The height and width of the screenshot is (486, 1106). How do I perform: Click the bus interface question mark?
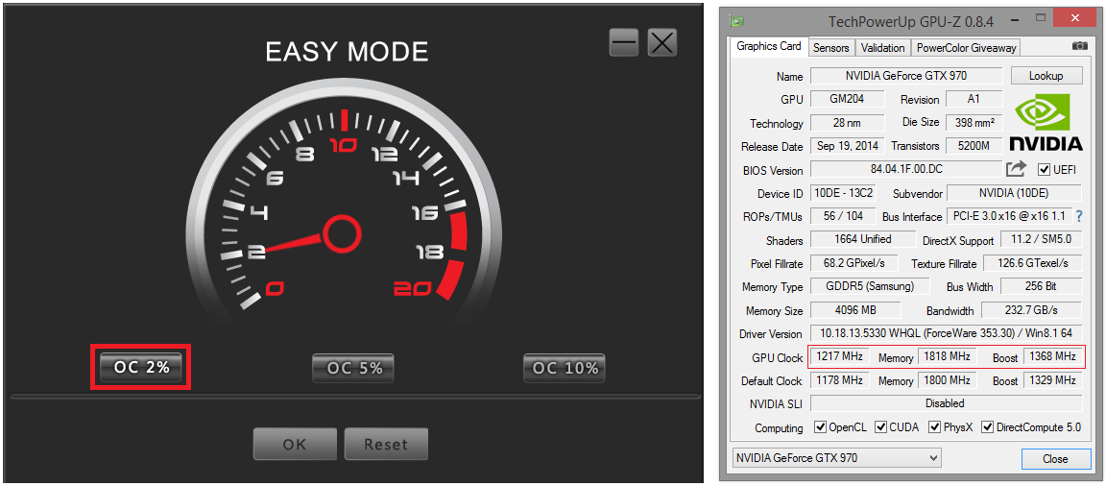click(x=1078, y=216)
